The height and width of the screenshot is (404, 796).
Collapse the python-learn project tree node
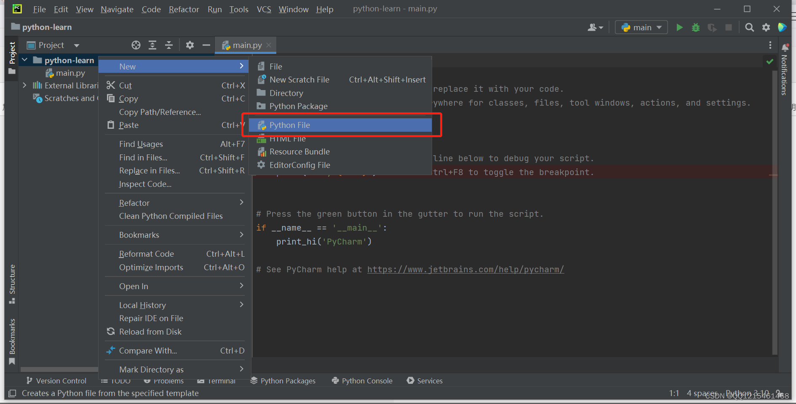tap(24, 60)
